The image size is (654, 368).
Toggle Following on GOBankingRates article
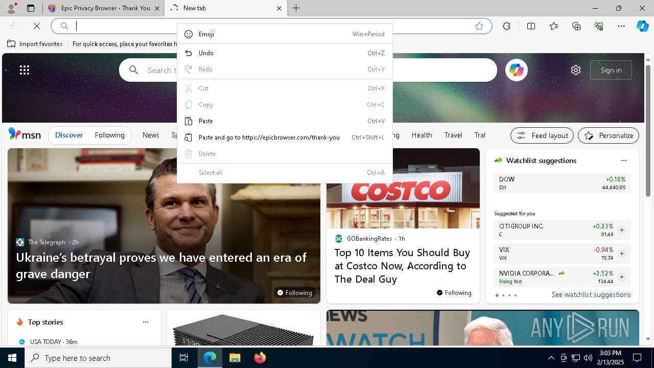454,293
